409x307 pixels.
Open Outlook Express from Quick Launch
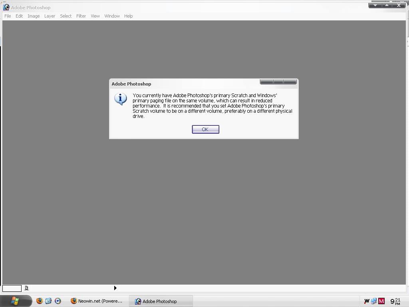pyautogui.click(x=48, y=301)
